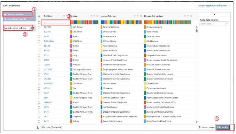
Task: Open the 451LU cell line link
Action: point(47,88)
